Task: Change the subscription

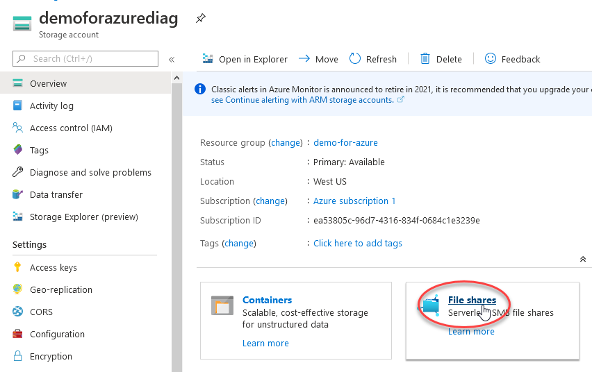Action: (270, 201)
